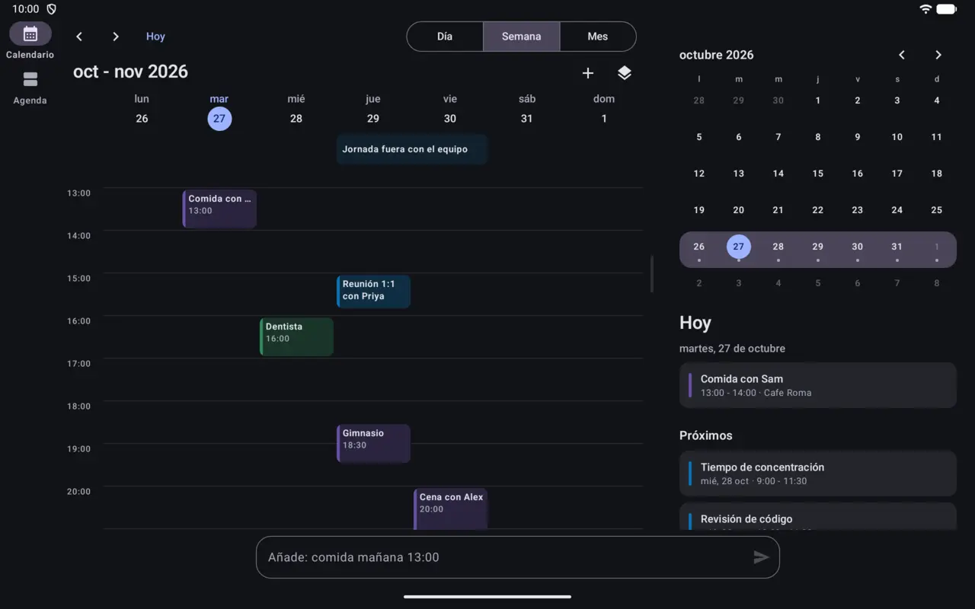Click the oct - nov 2026 heading
This screenshot has height=609, width=975.
[x=130, y=72]
